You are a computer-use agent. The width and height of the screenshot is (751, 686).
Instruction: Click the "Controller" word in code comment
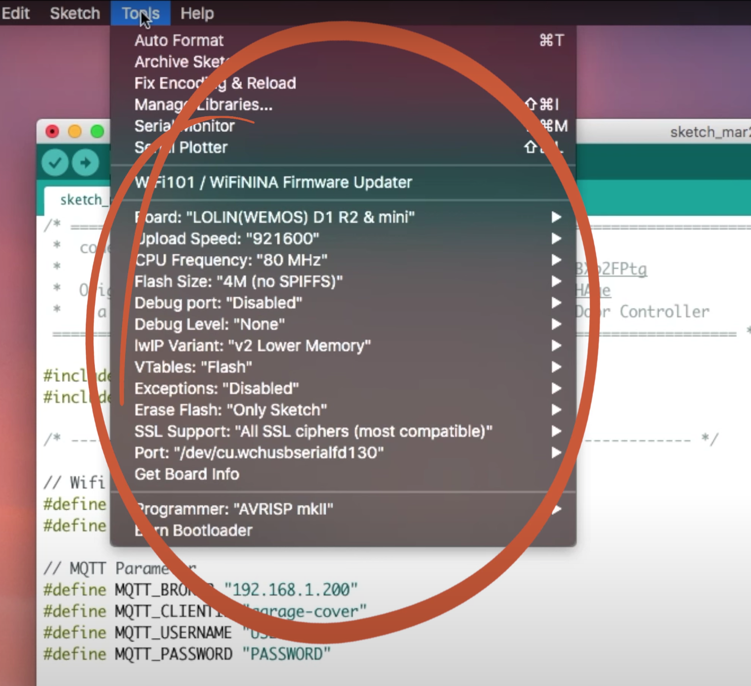click(x=664, y=312)
